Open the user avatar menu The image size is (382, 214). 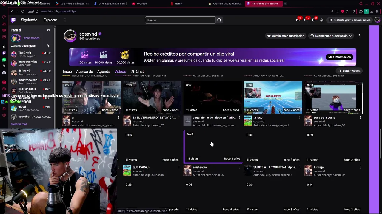377,20
